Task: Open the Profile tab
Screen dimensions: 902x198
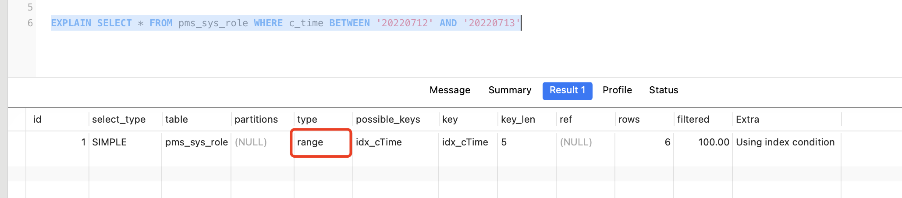Action: click(617, 90)
